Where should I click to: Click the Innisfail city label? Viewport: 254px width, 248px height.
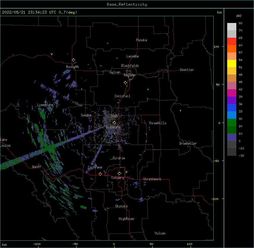(122, 96)
